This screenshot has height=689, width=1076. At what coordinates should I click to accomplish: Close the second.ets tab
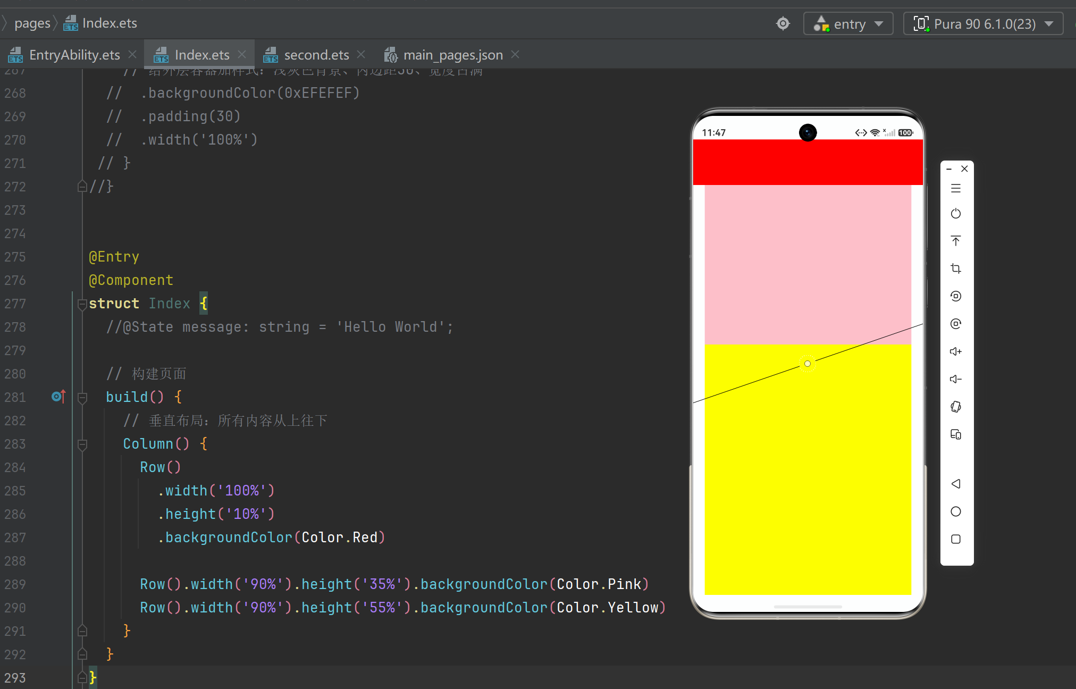361,54
